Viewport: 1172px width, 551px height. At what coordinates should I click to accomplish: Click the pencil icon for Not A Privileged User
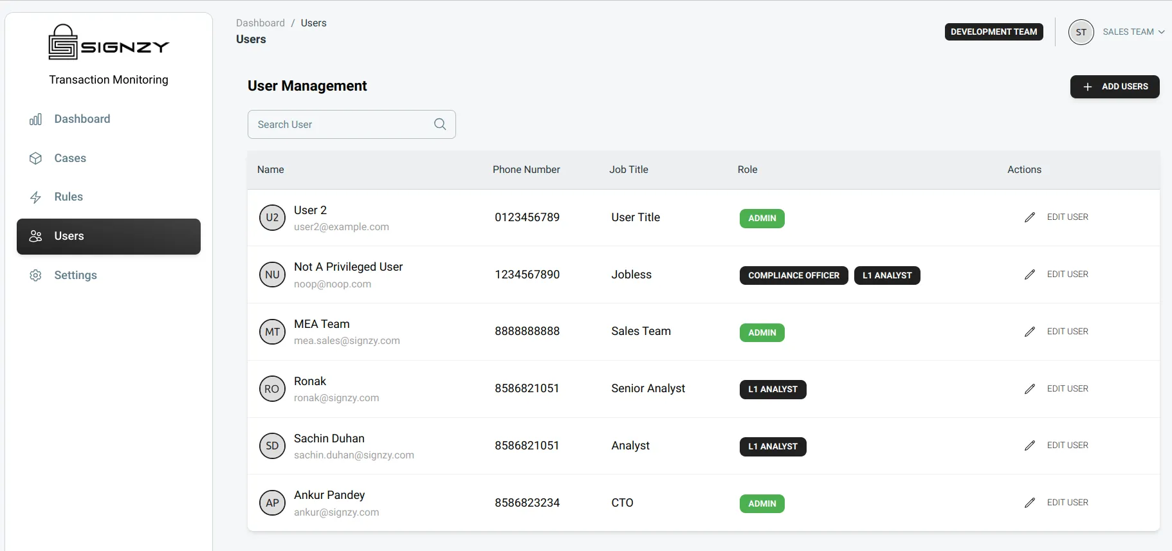(1030, 275)
